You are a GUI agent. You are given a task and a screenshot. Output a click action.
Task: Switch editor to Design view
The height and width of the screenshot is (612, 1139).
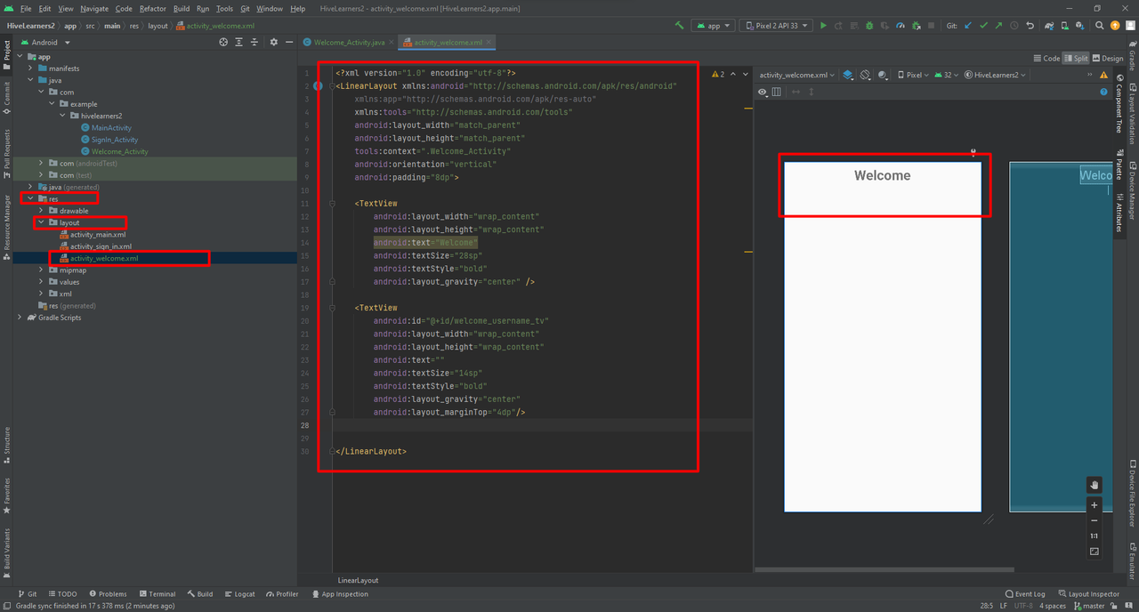[1108, 58]
